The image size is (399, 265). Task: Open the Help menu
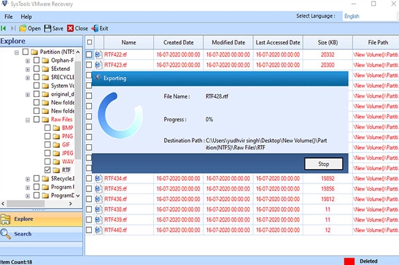pos(26,17)
